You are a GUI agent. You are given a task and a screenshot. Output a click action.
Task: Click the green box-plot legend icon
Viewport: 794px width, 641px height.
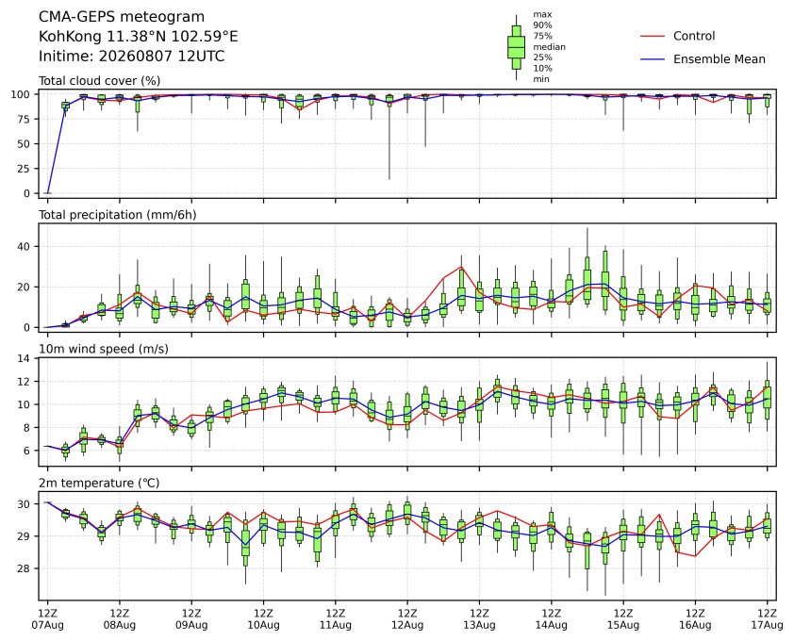click(516, 47)
